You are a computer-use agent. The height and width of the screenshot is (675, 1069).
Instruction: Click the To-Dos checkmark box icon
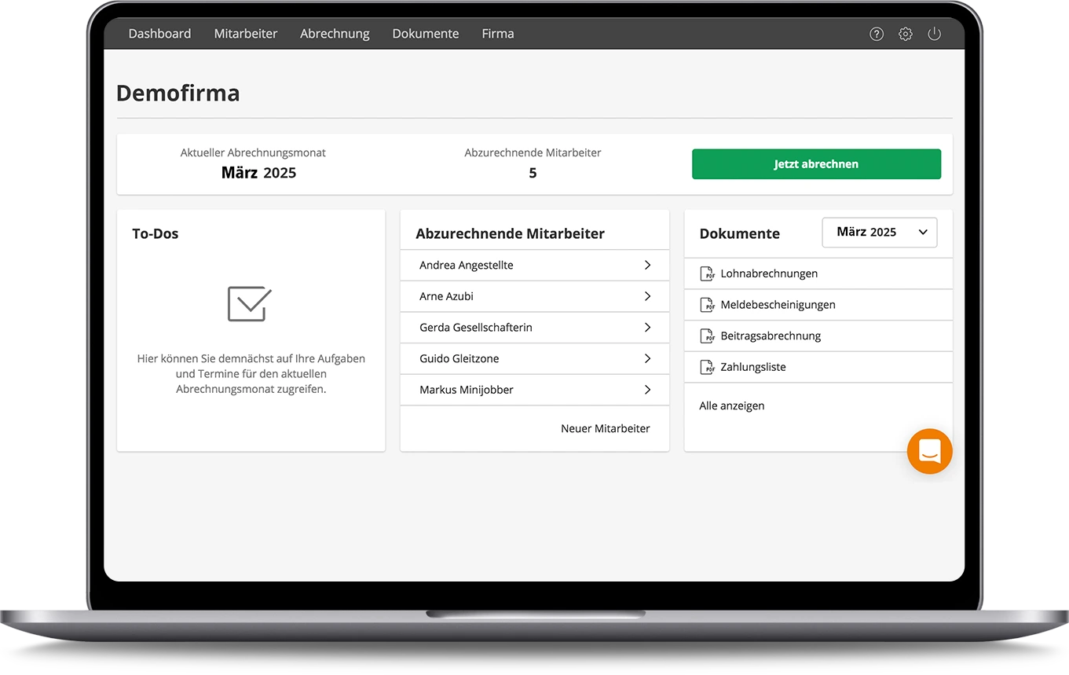(250, 303)
